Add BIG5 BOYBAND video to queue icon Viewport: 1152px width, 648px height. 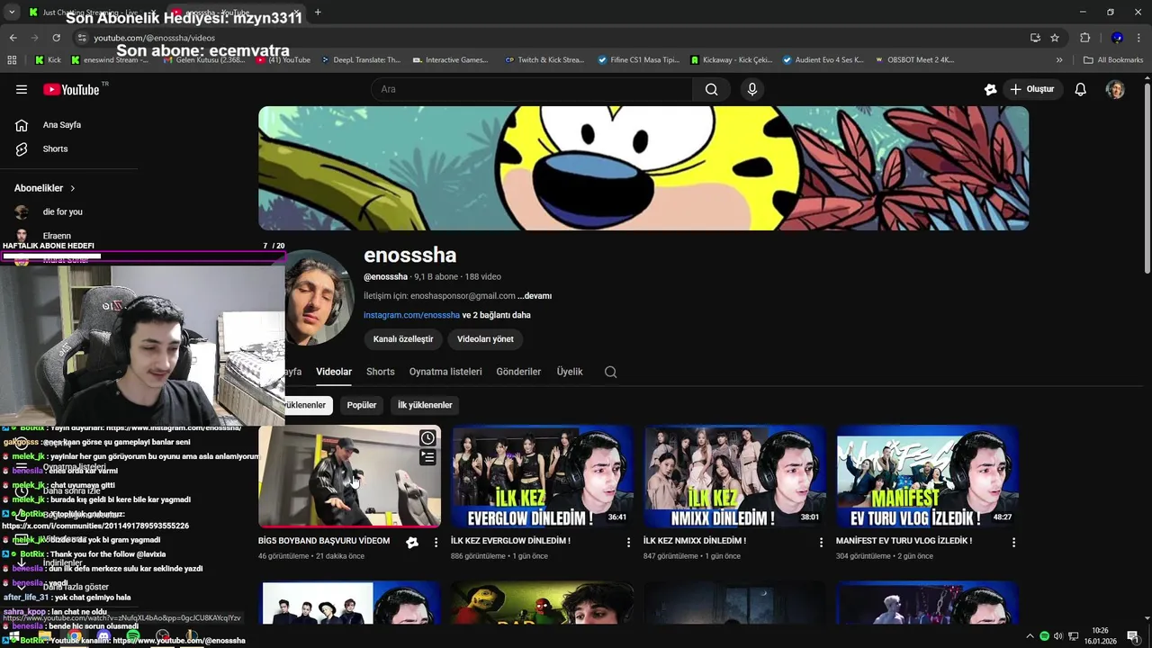[x=427, y=457]
